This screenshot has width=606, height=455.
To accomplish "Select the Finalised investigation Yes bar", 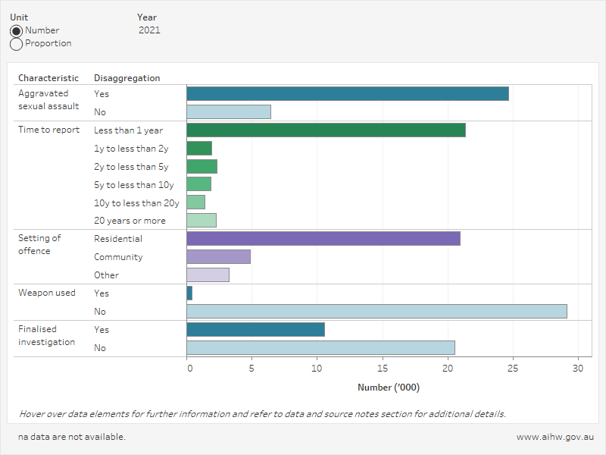I will point(255,330).
